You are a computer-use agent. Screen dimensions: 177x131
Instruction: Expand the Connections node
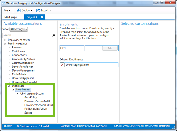(x=9, y=55)
